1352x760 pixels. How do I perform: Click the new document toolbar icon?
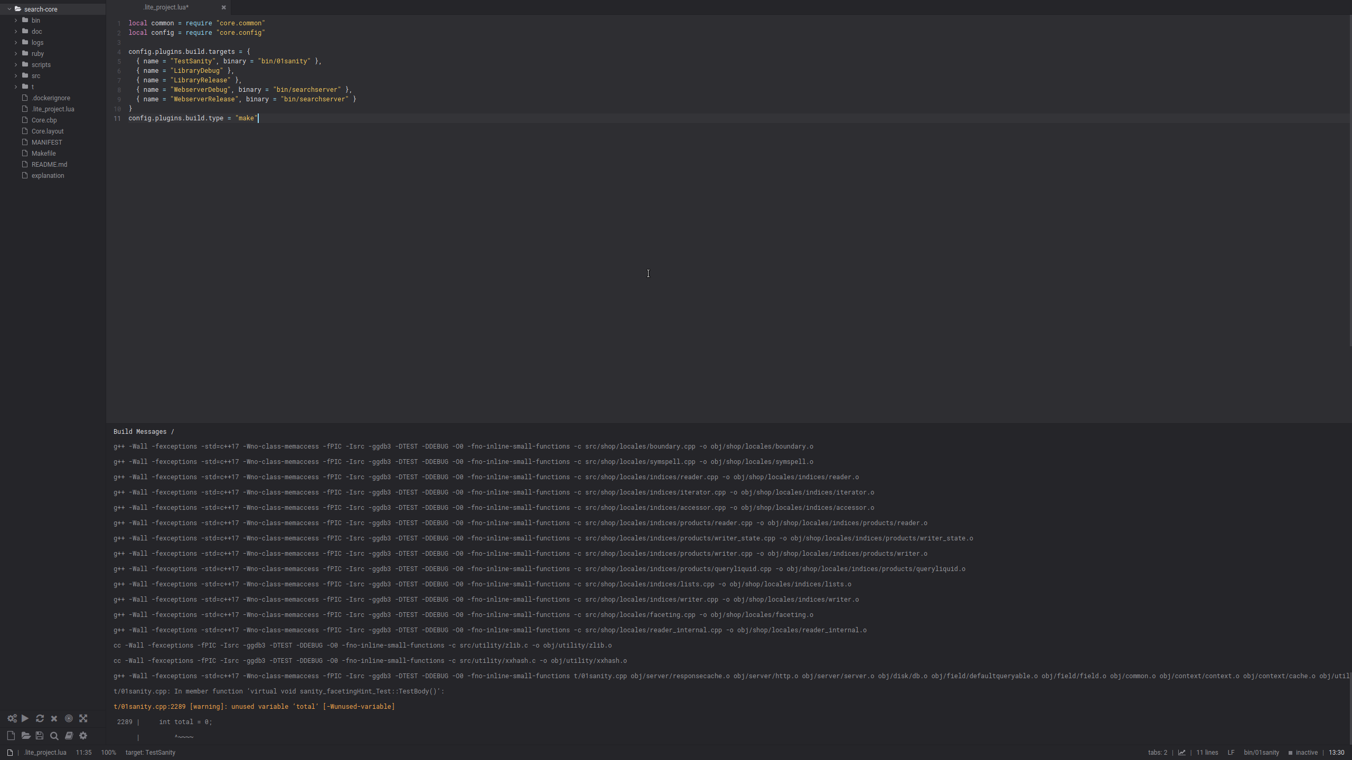click(x=11, y=736)
